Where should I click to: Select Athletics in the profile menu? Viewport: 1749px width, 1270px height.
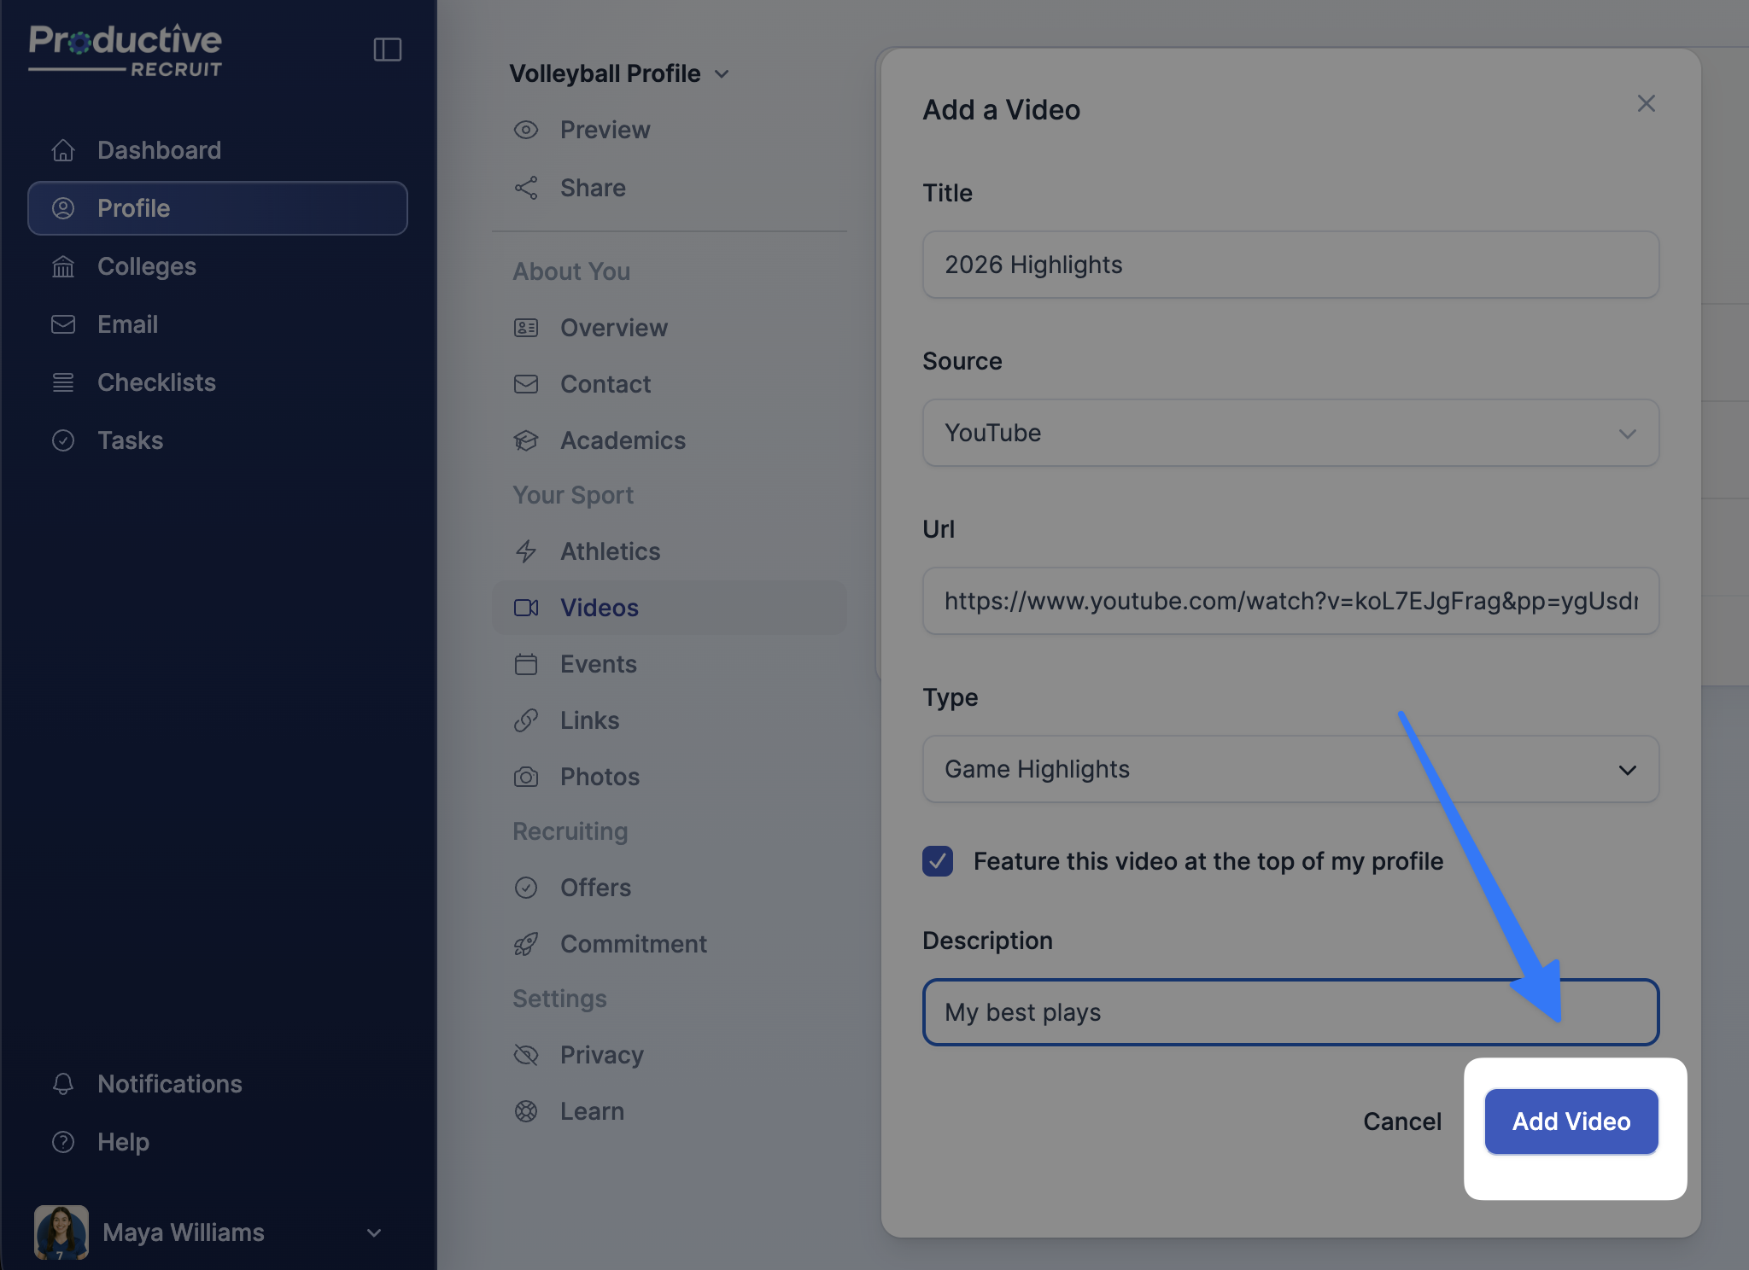tap(610, 551)
